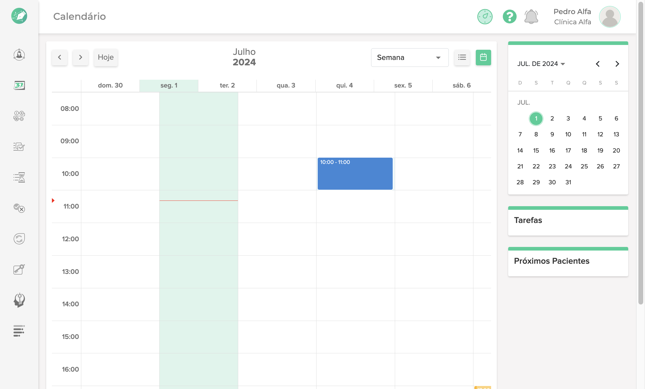Select day 31 in mini calendar

click(568, 182)
